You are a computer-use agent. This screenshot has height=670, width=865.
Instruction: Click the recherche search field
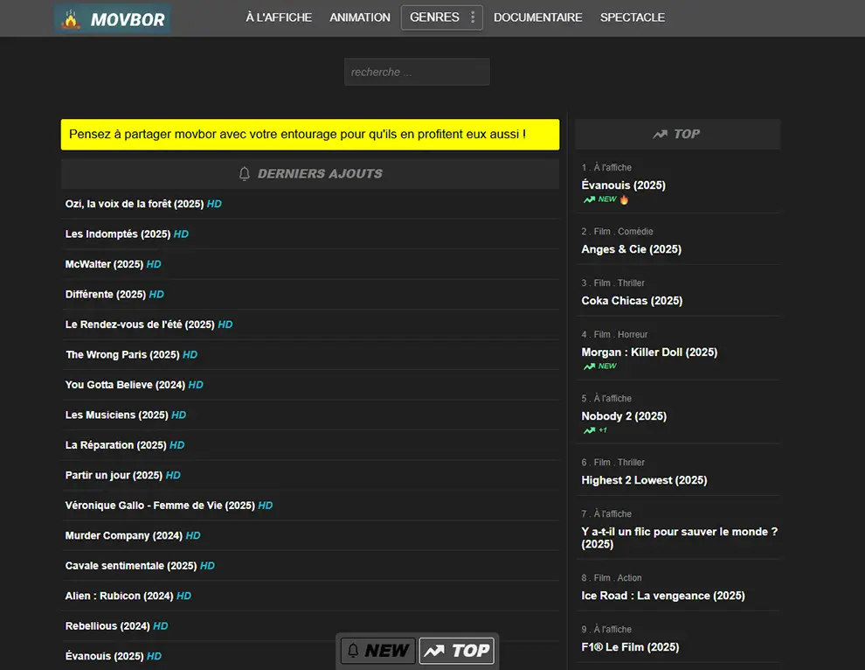point(417,72)
